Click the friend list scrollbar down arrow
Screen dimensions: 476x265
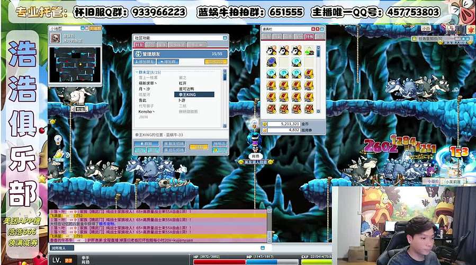pos(224,126)
